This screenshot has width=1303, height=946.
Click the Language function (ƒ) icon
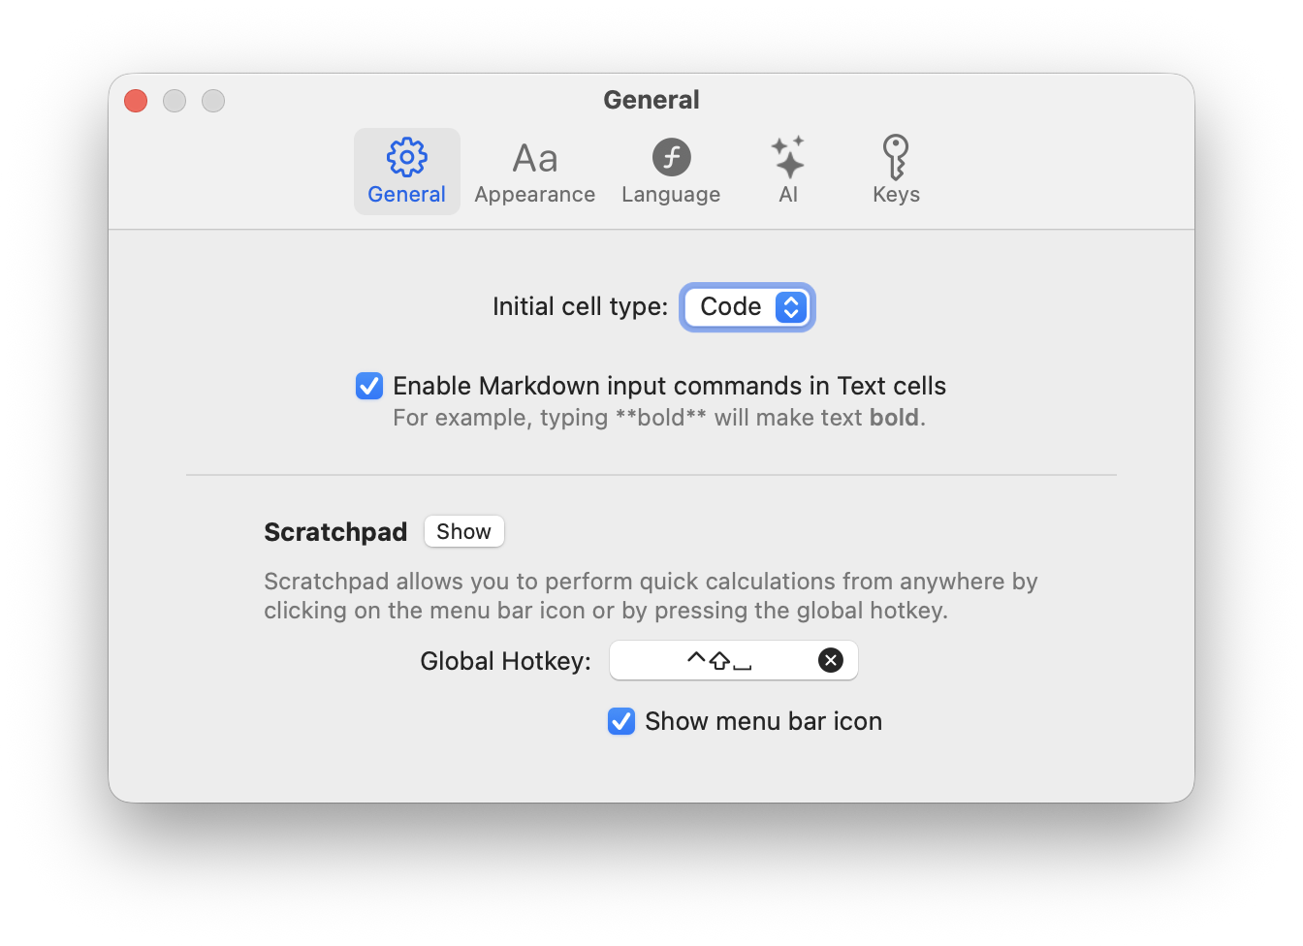tap(670, 156)
